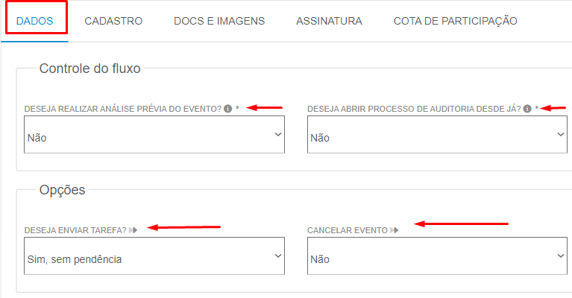
Task: Click info icon beside análise prévia do evento
Action: coord(228,109)
